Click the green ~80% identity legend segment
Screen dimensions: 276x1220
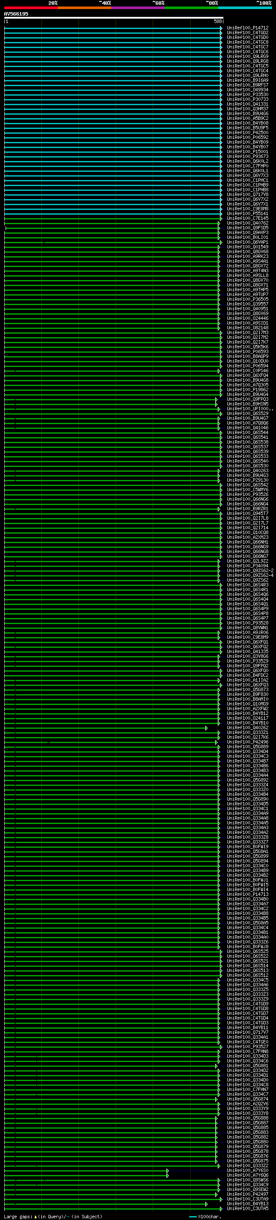pyautogui.click(x=191, y=8)
